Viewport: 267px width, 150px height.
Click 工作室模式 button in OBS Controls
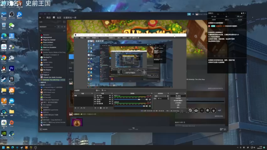pos(178,103)
